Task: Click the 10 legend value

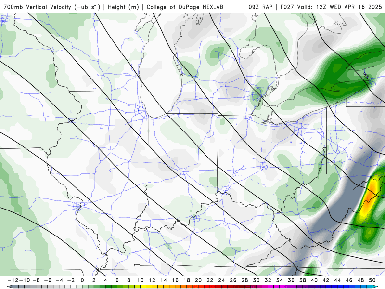Action: click(x=140, y=280)
